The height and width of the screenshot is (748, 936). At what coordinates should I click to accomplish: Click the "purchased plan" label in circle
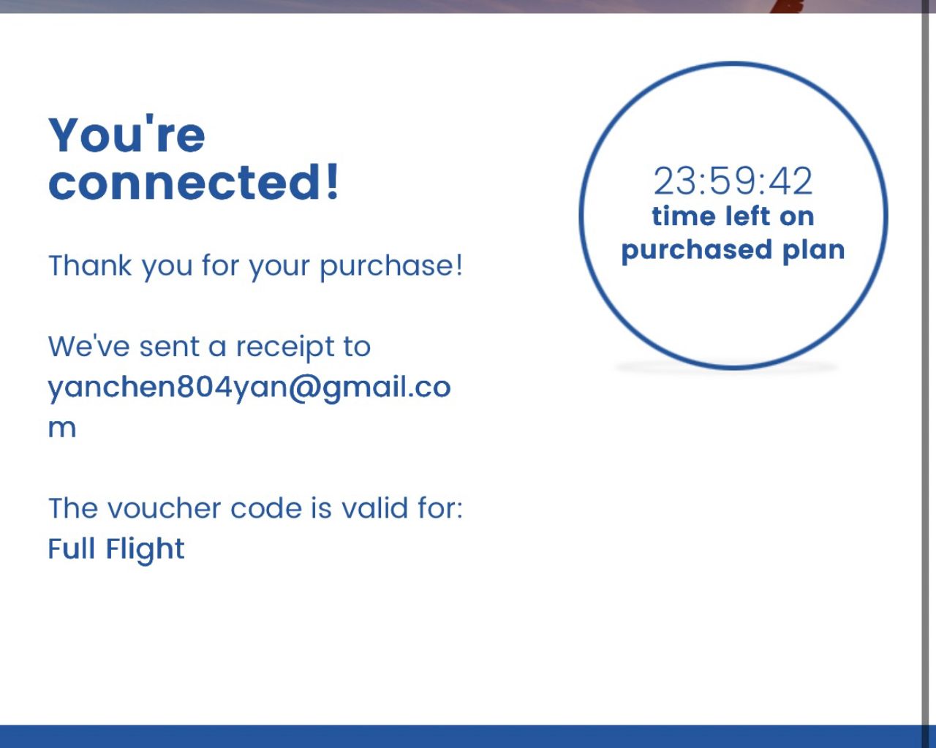(x=733, y=250)
